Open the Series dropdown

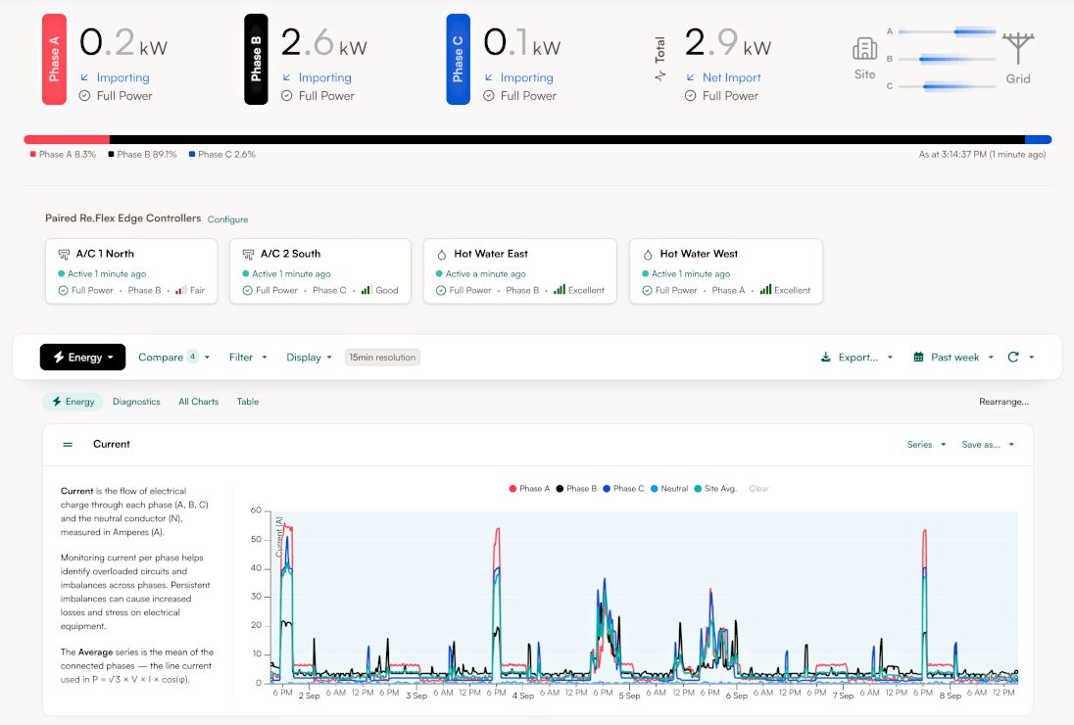click(x=926, y=445)
